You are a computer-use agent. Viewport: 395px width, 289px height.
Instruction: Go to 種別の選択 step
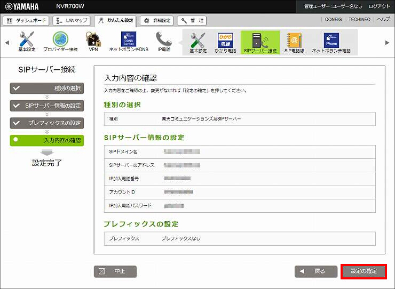pos(47,88)
